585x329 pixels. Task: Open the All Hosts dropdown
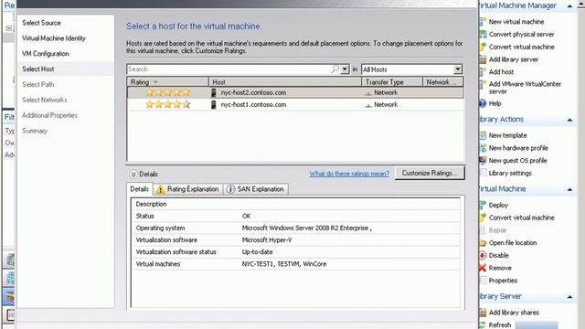coord(458,69)
